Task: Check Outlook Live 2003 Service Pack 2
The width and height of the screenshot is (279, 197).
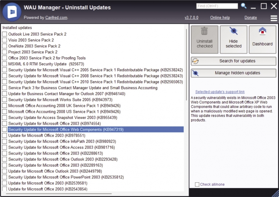Action: 4,34
